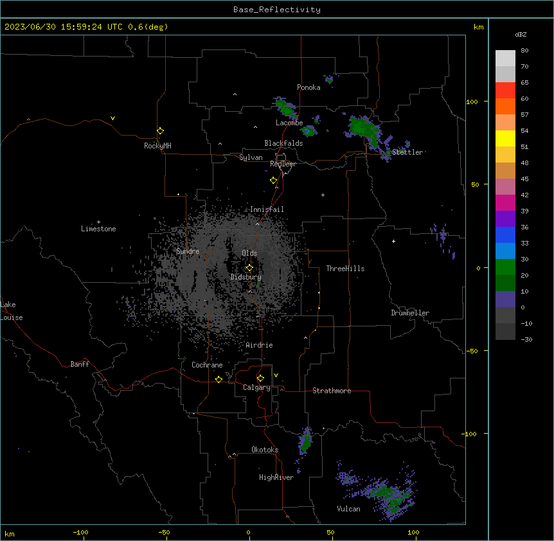Click the Lacombe city label
Viewport: 554px width, 541px height.
click(x=289, y=123)
